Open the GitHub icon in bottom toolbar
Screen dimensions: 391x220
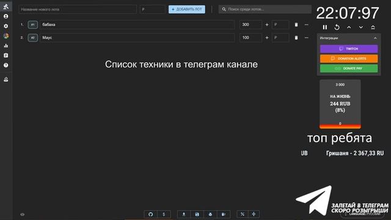151,215
